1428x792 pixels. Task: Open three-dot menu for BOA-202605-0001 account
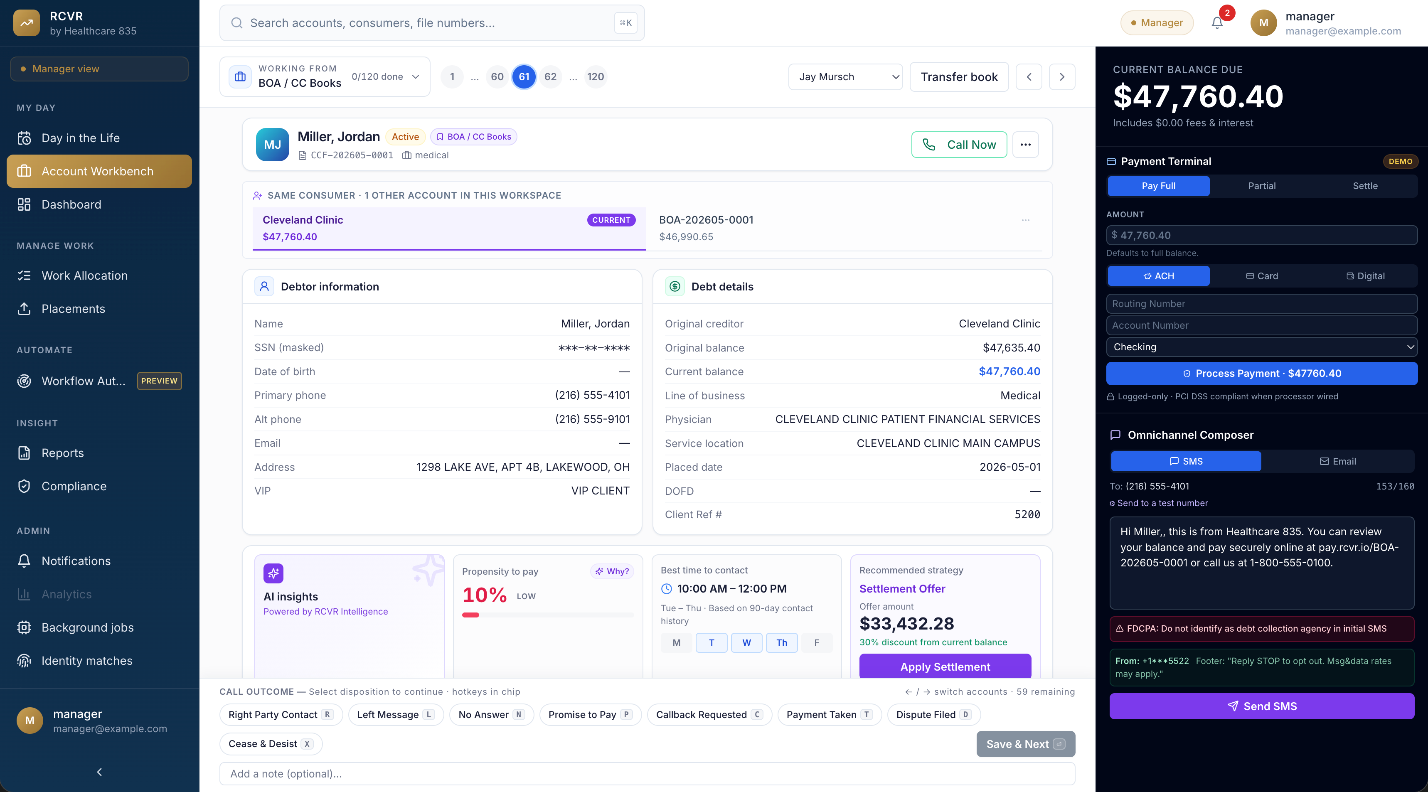(x=1026, y=220)
